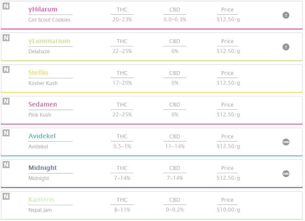Open the Sedamen strain title
Image resolution: width=305 pixels, height=221 pixels.
point(43,105)
